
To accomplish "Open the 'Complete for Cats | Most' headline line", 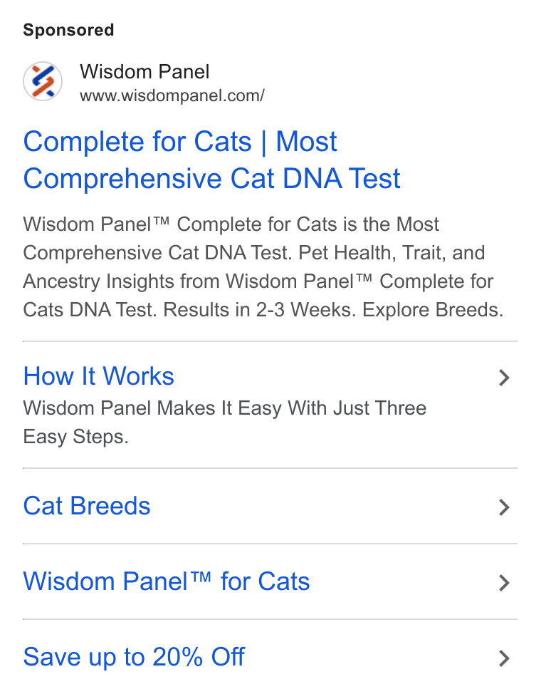I will (180, 142).
